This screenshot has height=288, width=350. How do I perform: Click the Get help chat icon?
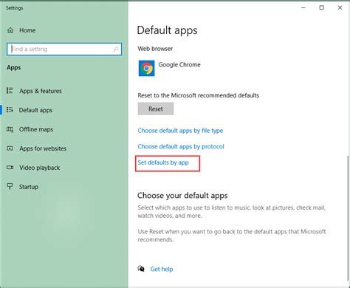[x=141, y=269]
